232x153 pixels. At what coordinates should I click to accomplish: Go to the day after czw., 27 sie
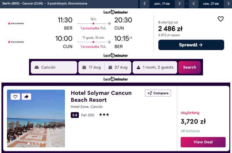point(228,3)
